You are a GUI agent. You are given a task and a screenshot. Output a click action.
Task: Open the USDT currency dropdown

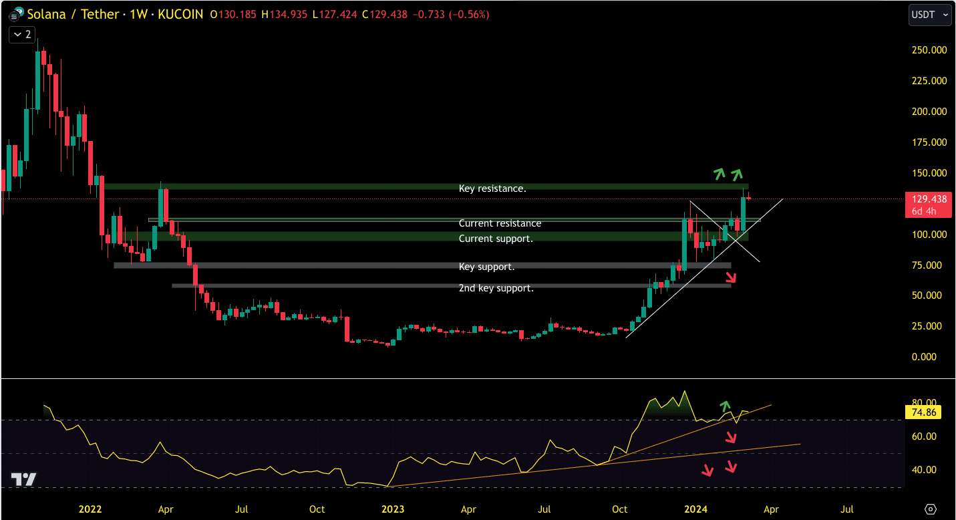click(930, 15)
